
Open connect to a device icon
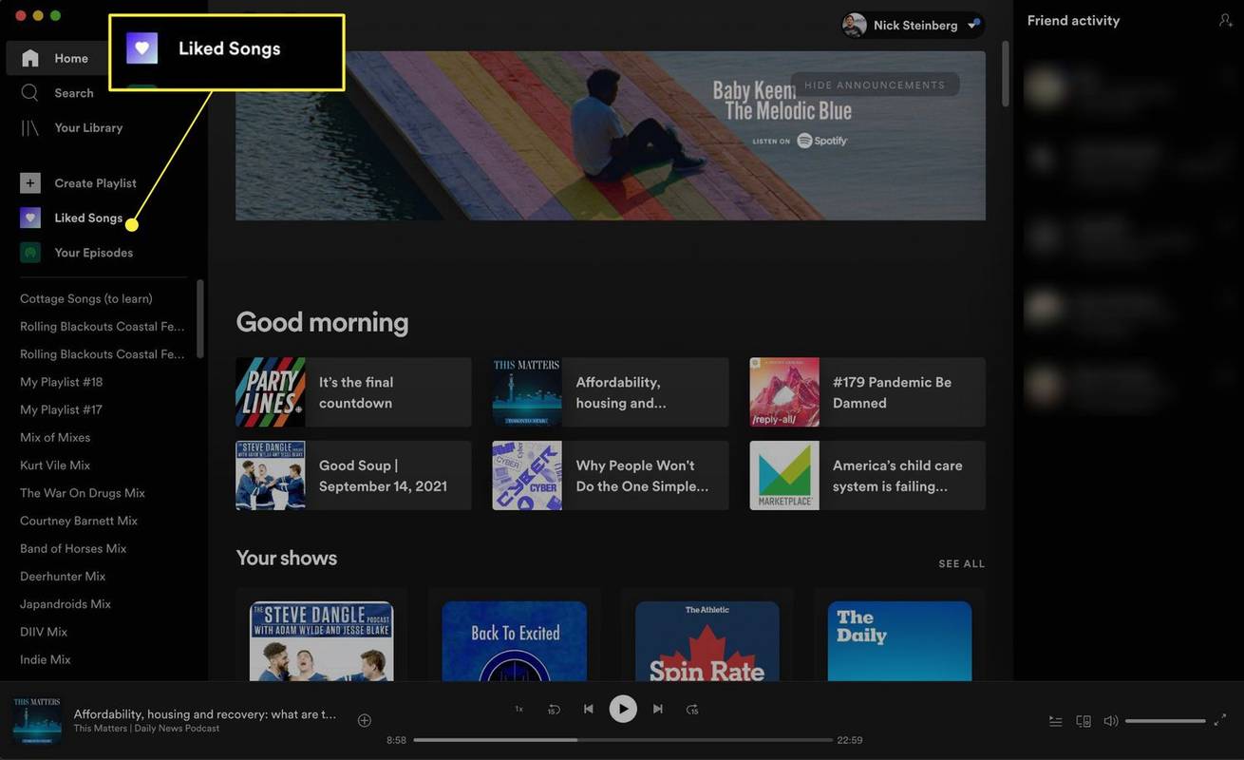pos(1084,721)
